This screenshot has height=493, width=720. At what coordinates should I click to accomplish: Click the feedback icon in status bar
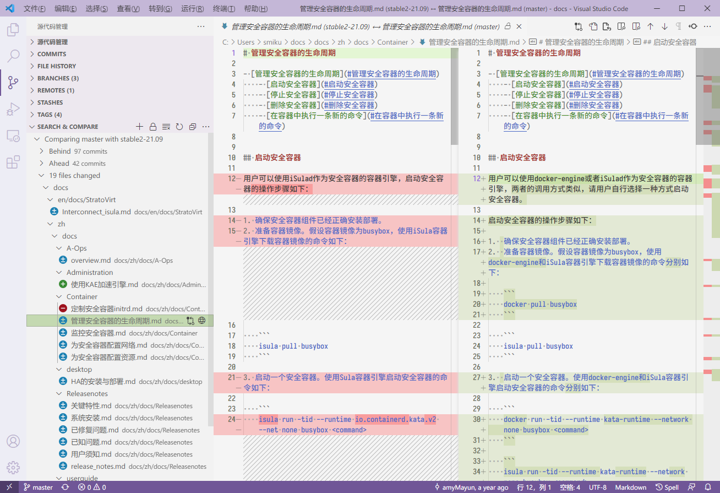(x=692, y=487)
